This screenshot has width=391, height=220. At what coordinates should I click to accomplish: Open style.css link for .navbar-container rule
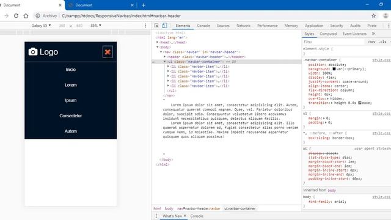(x=381, y=60)
